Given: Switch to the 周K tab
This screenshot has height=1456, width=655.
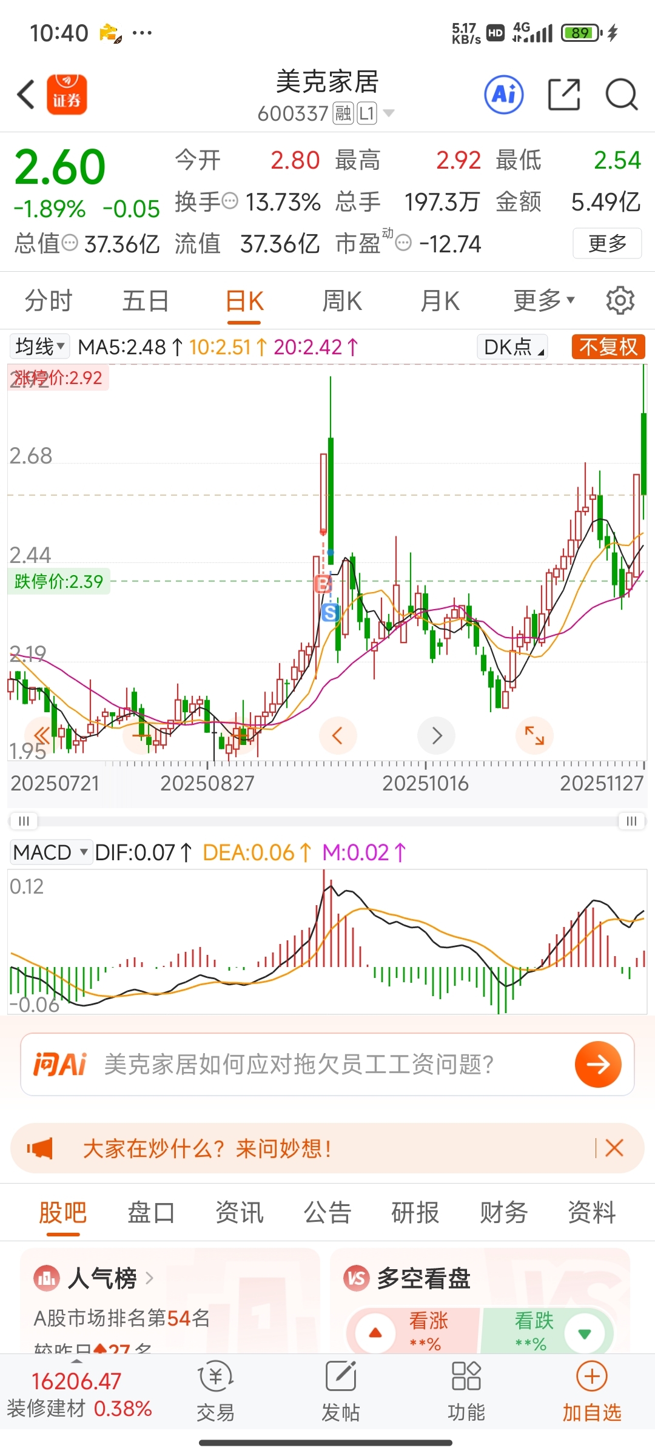Looking at the screenshot, I should (x=342, y=300).
